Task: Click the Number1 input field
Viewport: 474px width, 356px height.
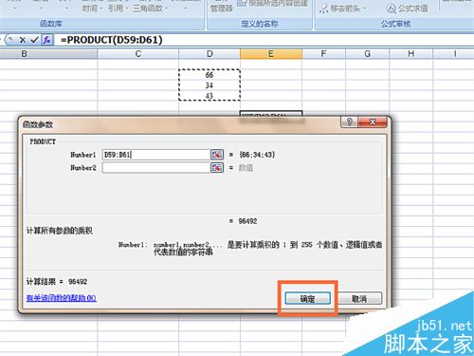Action: [156, 155]
